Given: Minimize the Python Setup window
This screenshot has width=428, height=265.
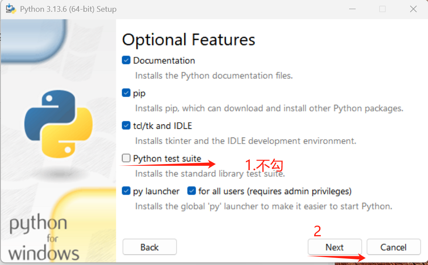Looking at the screenshot, I should pyautogui.click(x=353, y=9).
